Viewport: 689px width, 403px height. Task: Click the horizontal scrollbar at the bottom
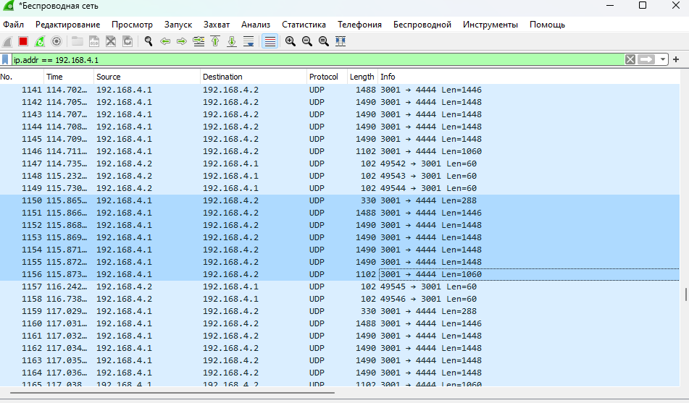[x=172, y=393]
